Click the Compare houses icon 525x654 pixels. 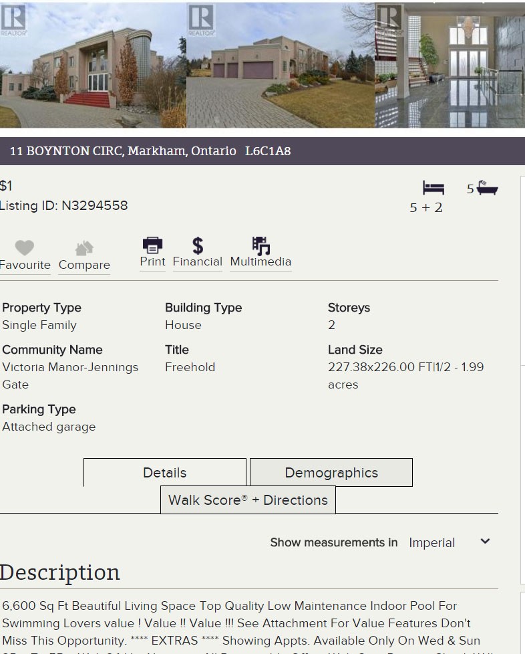84,247
